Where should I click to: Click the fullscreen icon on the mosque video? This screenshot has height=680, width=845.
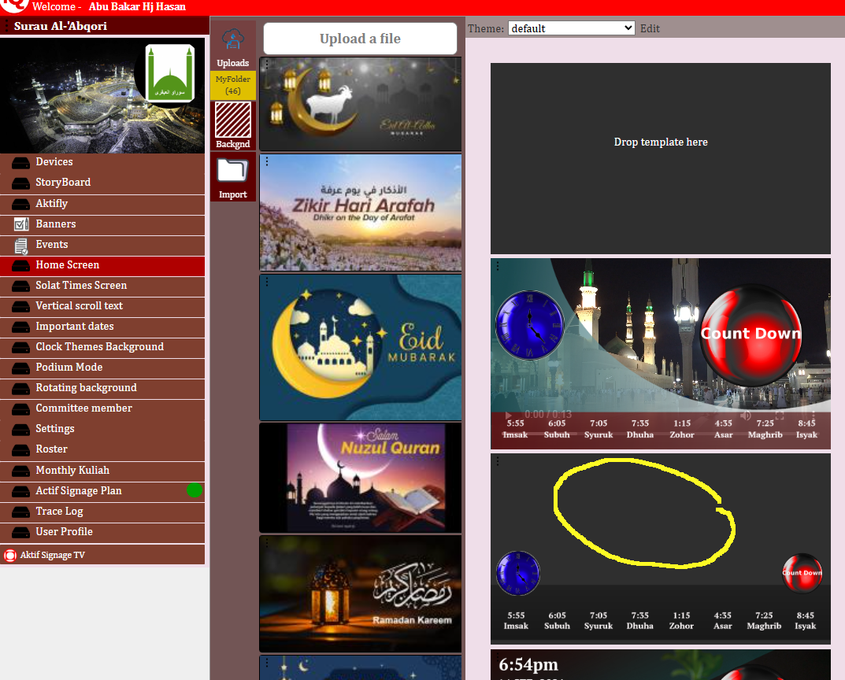point(780,415)
